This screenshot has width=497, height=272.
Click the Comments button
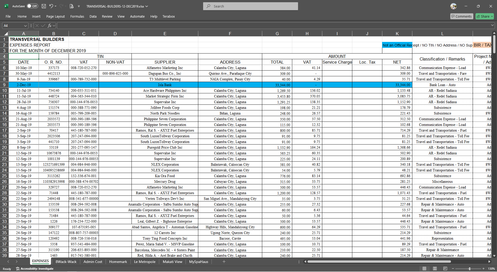[461, 16]
